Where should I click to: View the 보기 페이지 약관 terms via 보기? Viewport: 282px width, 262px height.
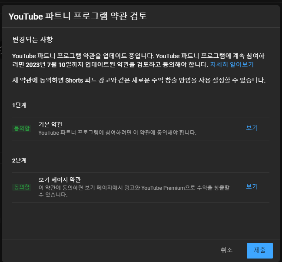[252, 186]
